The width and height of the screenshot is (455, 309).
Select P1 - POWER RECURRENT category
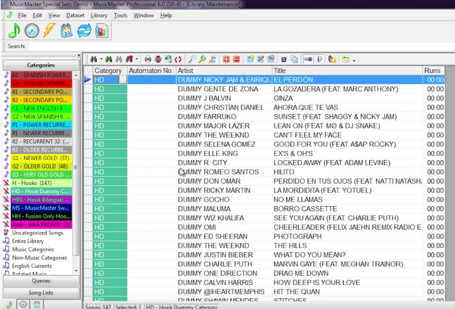click(x=41, y=125)
